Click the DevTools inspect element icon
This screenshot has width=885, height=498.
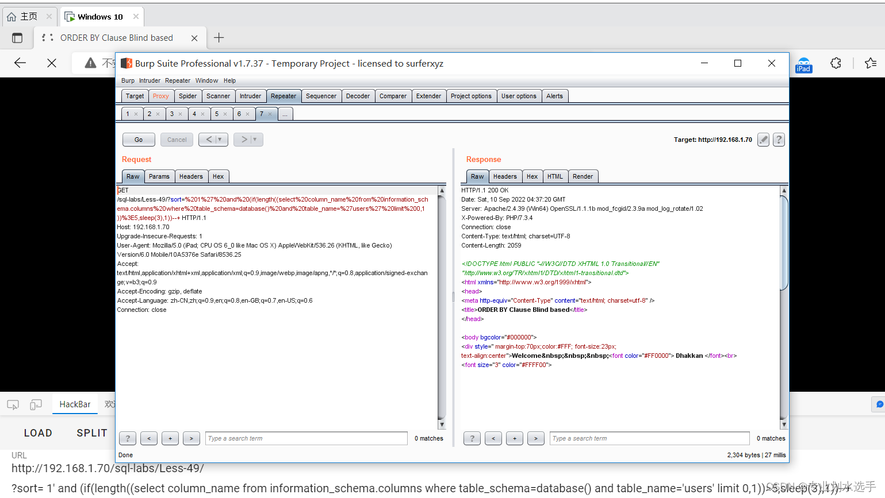pos(13,405)
